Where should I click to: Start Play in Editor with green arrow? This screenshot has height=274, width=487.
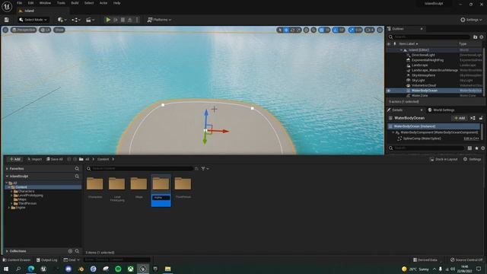[108, 20]
